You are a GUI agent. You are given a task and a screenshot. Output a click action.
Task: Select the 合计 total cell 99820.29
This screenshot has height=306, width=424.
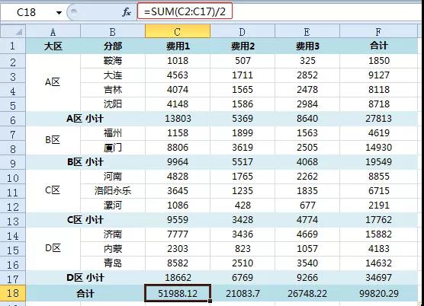[378, 293]
